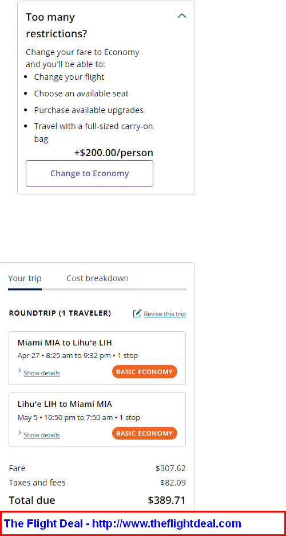Click the Revise this trip pencil icon
Image resolution: width=286 pixels, height=536 pixels.
[137, 313]
